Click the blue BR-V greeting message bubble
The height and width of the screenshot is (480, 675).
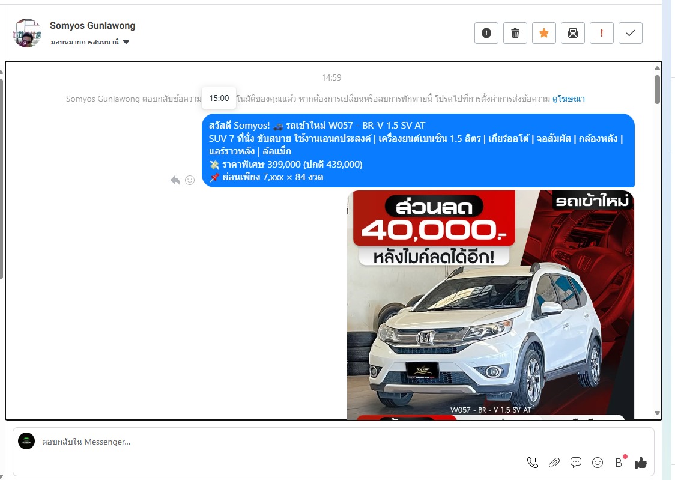tap(418, 151)
